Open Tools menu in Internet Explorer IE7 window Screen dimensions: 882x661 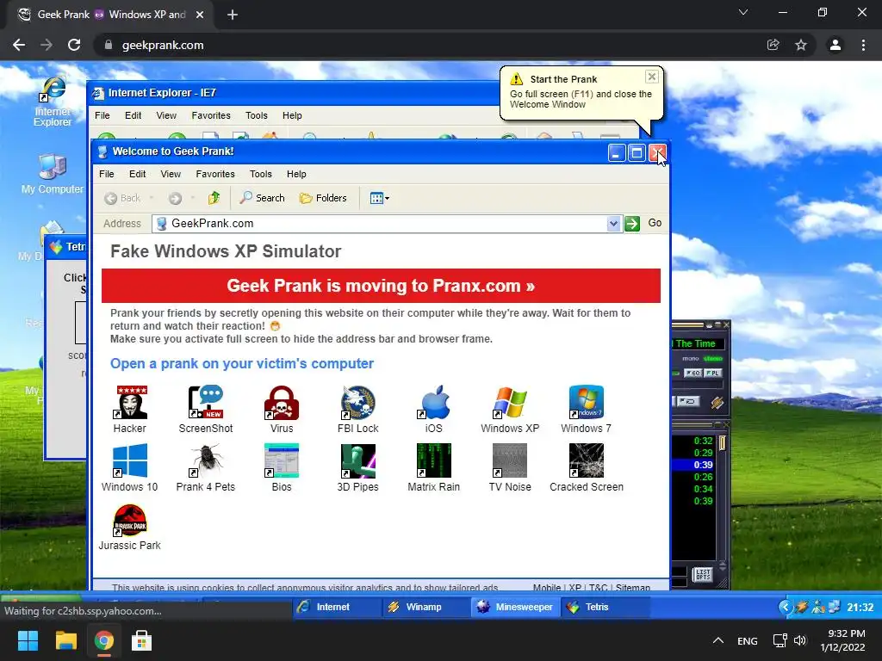point(257,116)
